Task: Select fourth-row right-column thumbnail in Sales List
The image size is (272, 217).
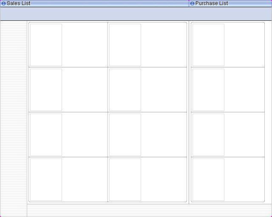Action: point(125,180)
